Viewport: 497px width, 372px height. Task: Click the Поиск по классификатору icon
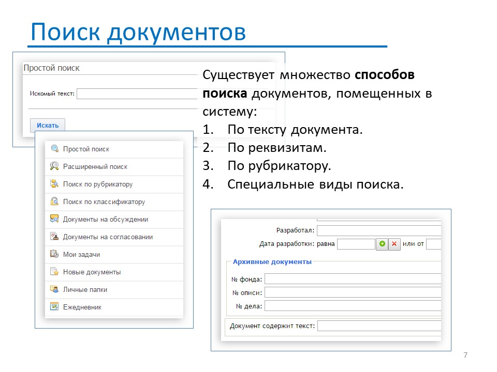pos(54,201)
